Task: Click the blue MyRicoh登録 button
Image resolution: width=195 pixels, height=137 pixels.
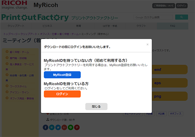Action: point(62,75)
